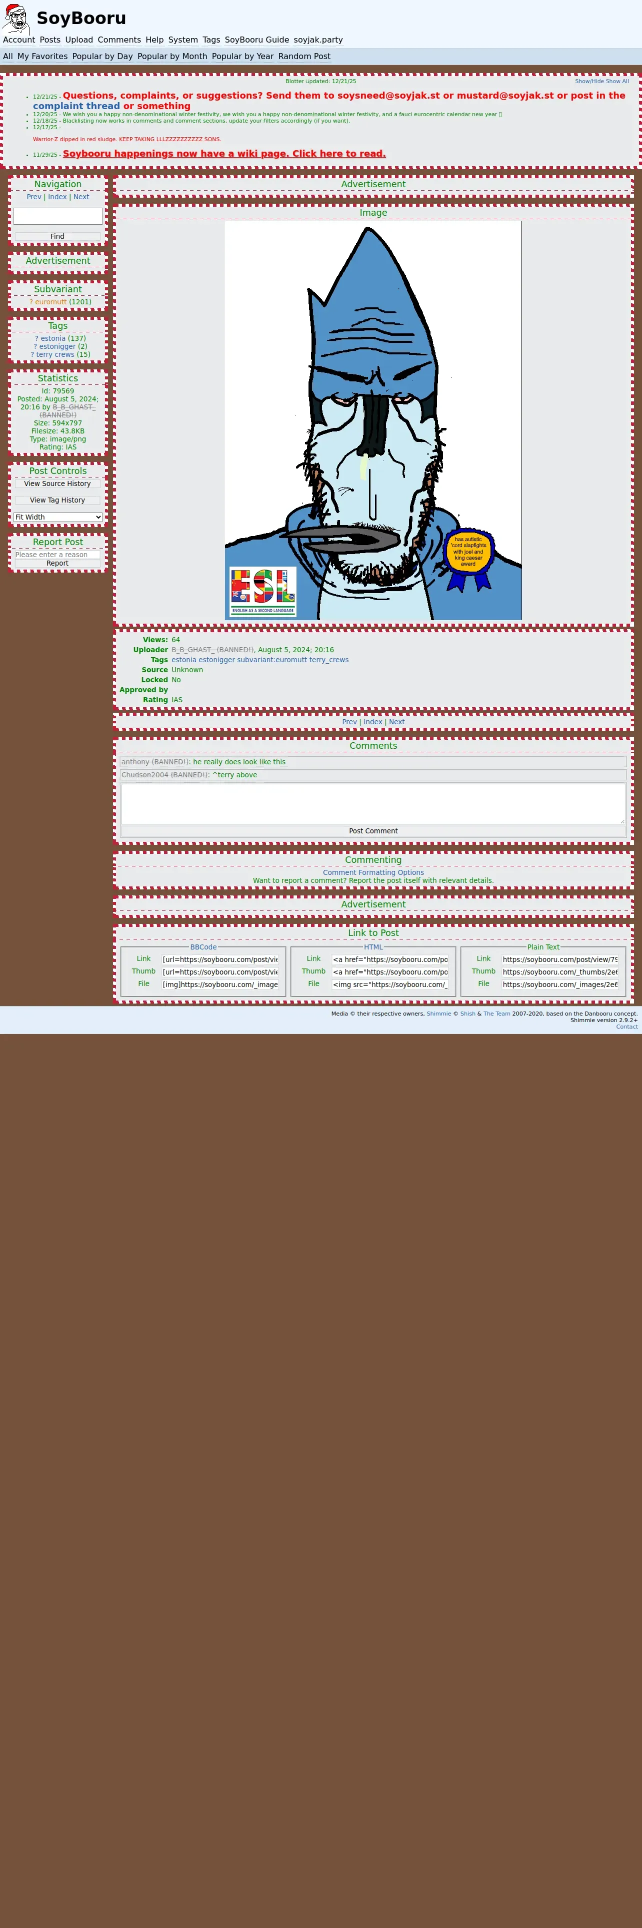The height and width of the screenshot is (1928, 642).
Task: Focus the comment text area
Action: coord(373,804)
